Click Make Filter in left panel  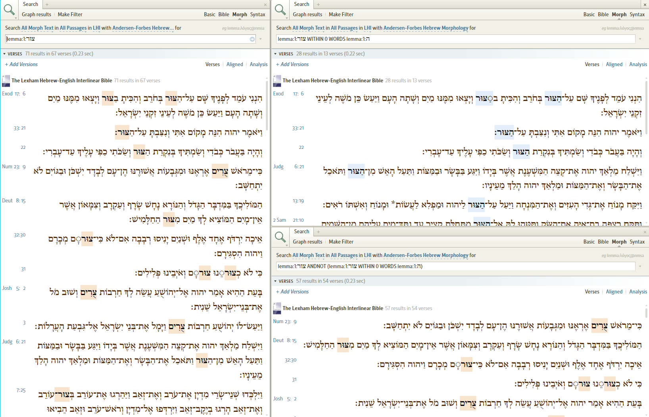(x=70, y=14)
